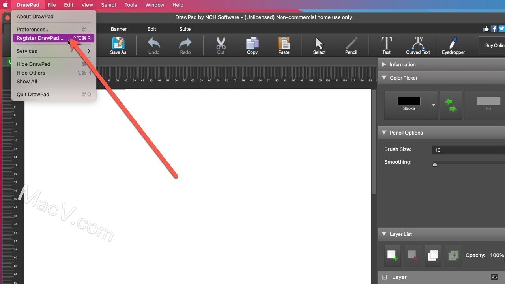The height and width of the screenshot is (284, 505).
Task: Open the Apple menu
Action: [6, 5]
